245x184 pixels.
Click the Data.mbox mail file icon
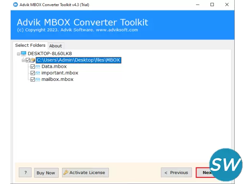[x=38, y=67]
